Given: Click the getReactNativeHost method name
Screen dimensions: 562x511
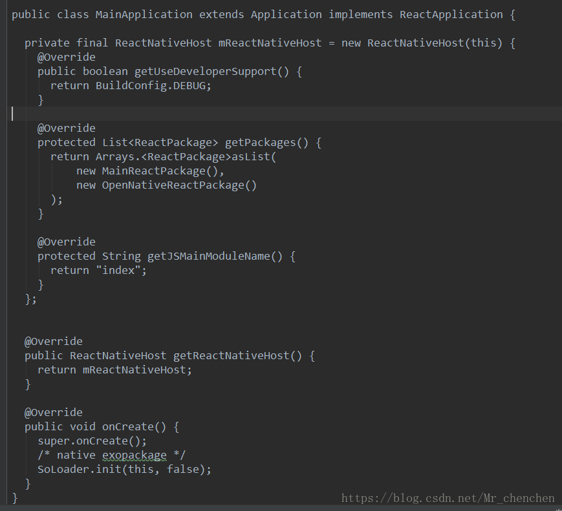Looking at the screenshot, I should (231, 355).
